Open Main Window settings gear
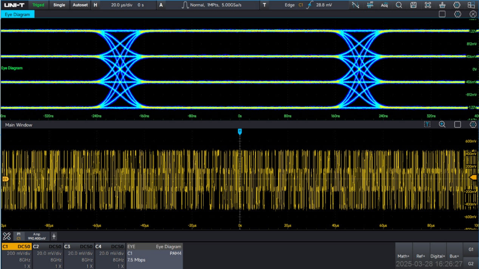The height and width of the screenshot is (269, 479). (472, 124)
